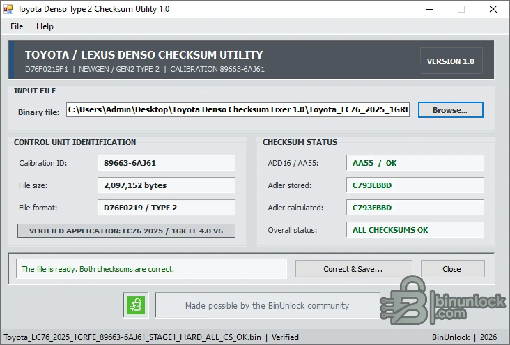Click the Close button beside Correct & Save
This screenshot has height=345, width=510.
click(x=452, y=269)
